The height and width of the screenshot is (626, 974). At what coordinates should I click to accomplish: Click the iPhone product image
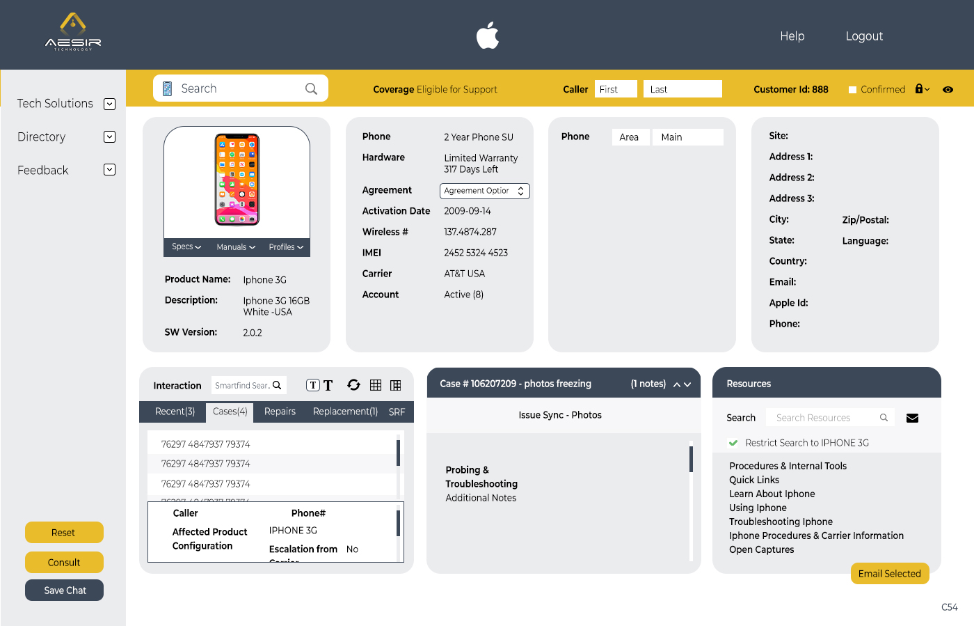[237, 180]
